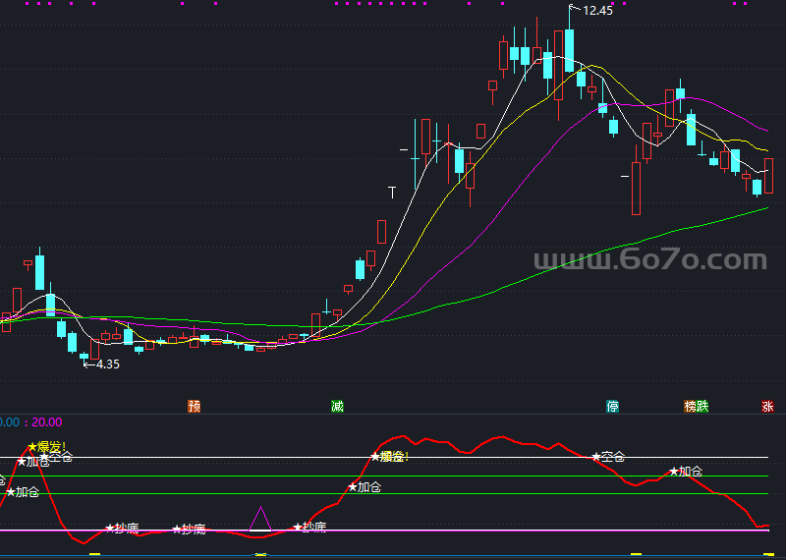This screenshot has width=786, height=560.
Task: Click the 12.45 high price label
Action: tap(597, 11)
